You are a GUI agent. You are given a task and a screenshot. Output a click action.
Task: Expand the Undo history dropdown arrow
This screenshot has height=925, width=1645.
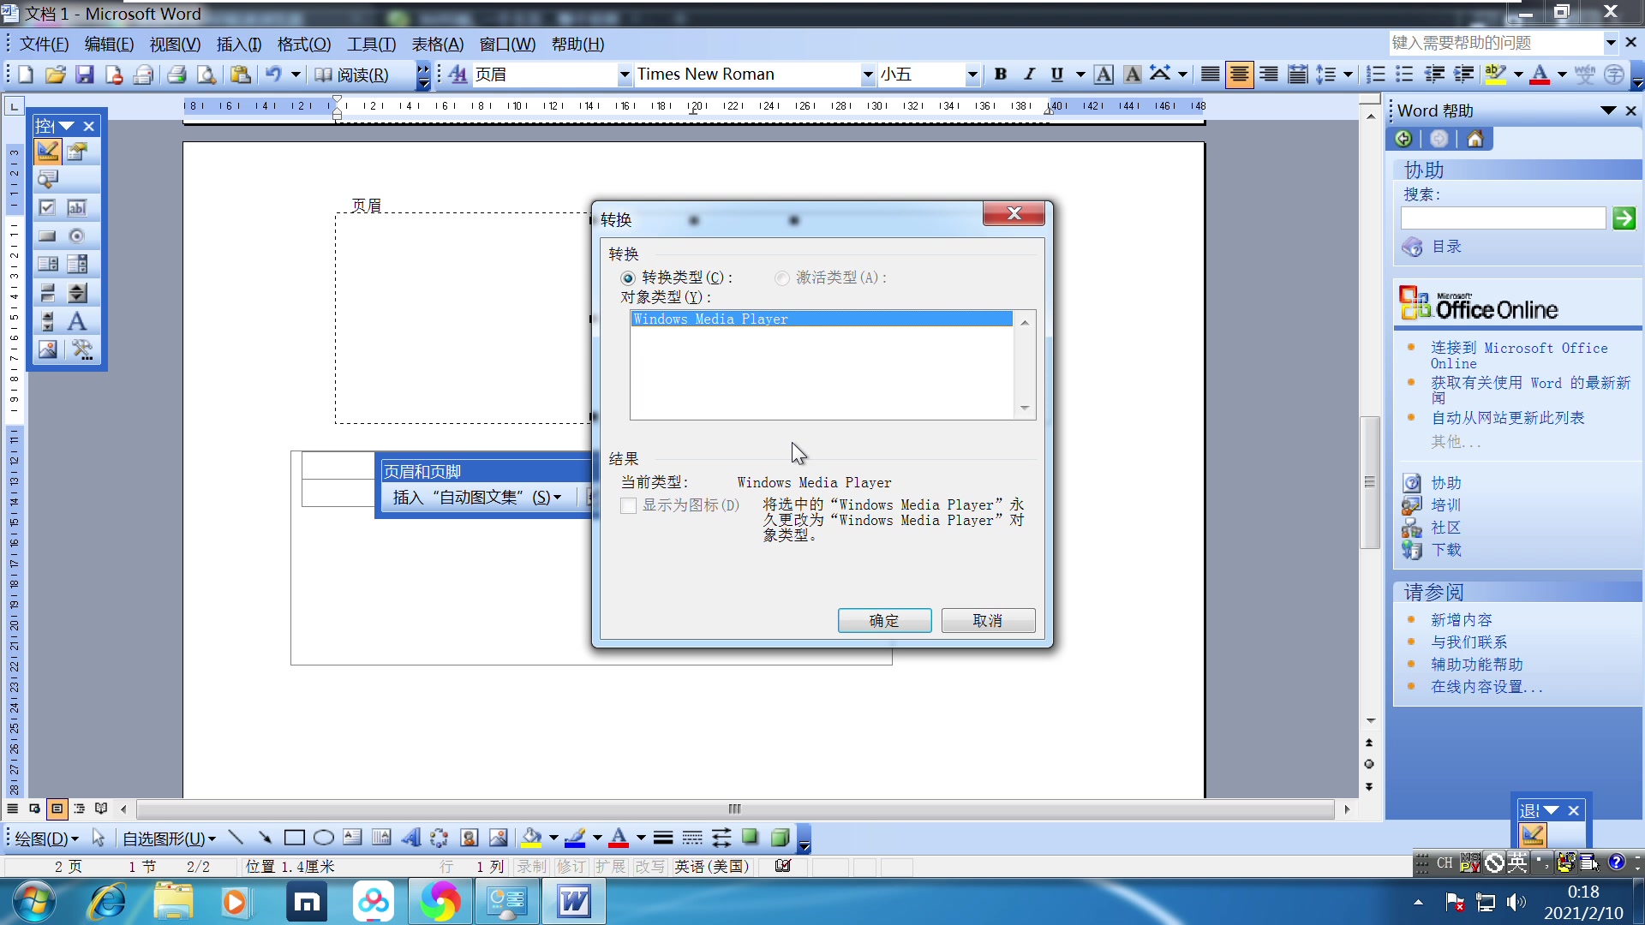click(296, 75)
